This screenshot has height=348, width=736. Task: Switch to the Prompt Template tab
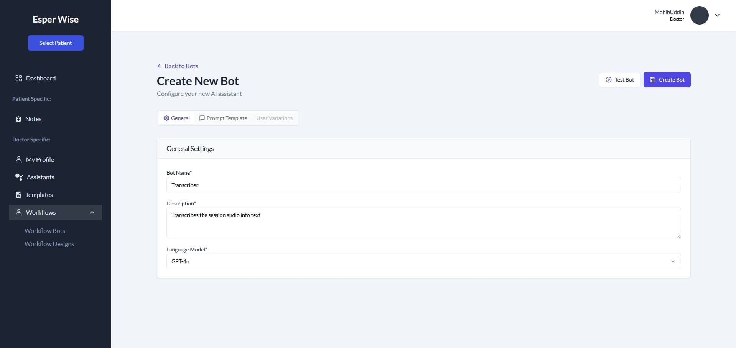point(223,118)
